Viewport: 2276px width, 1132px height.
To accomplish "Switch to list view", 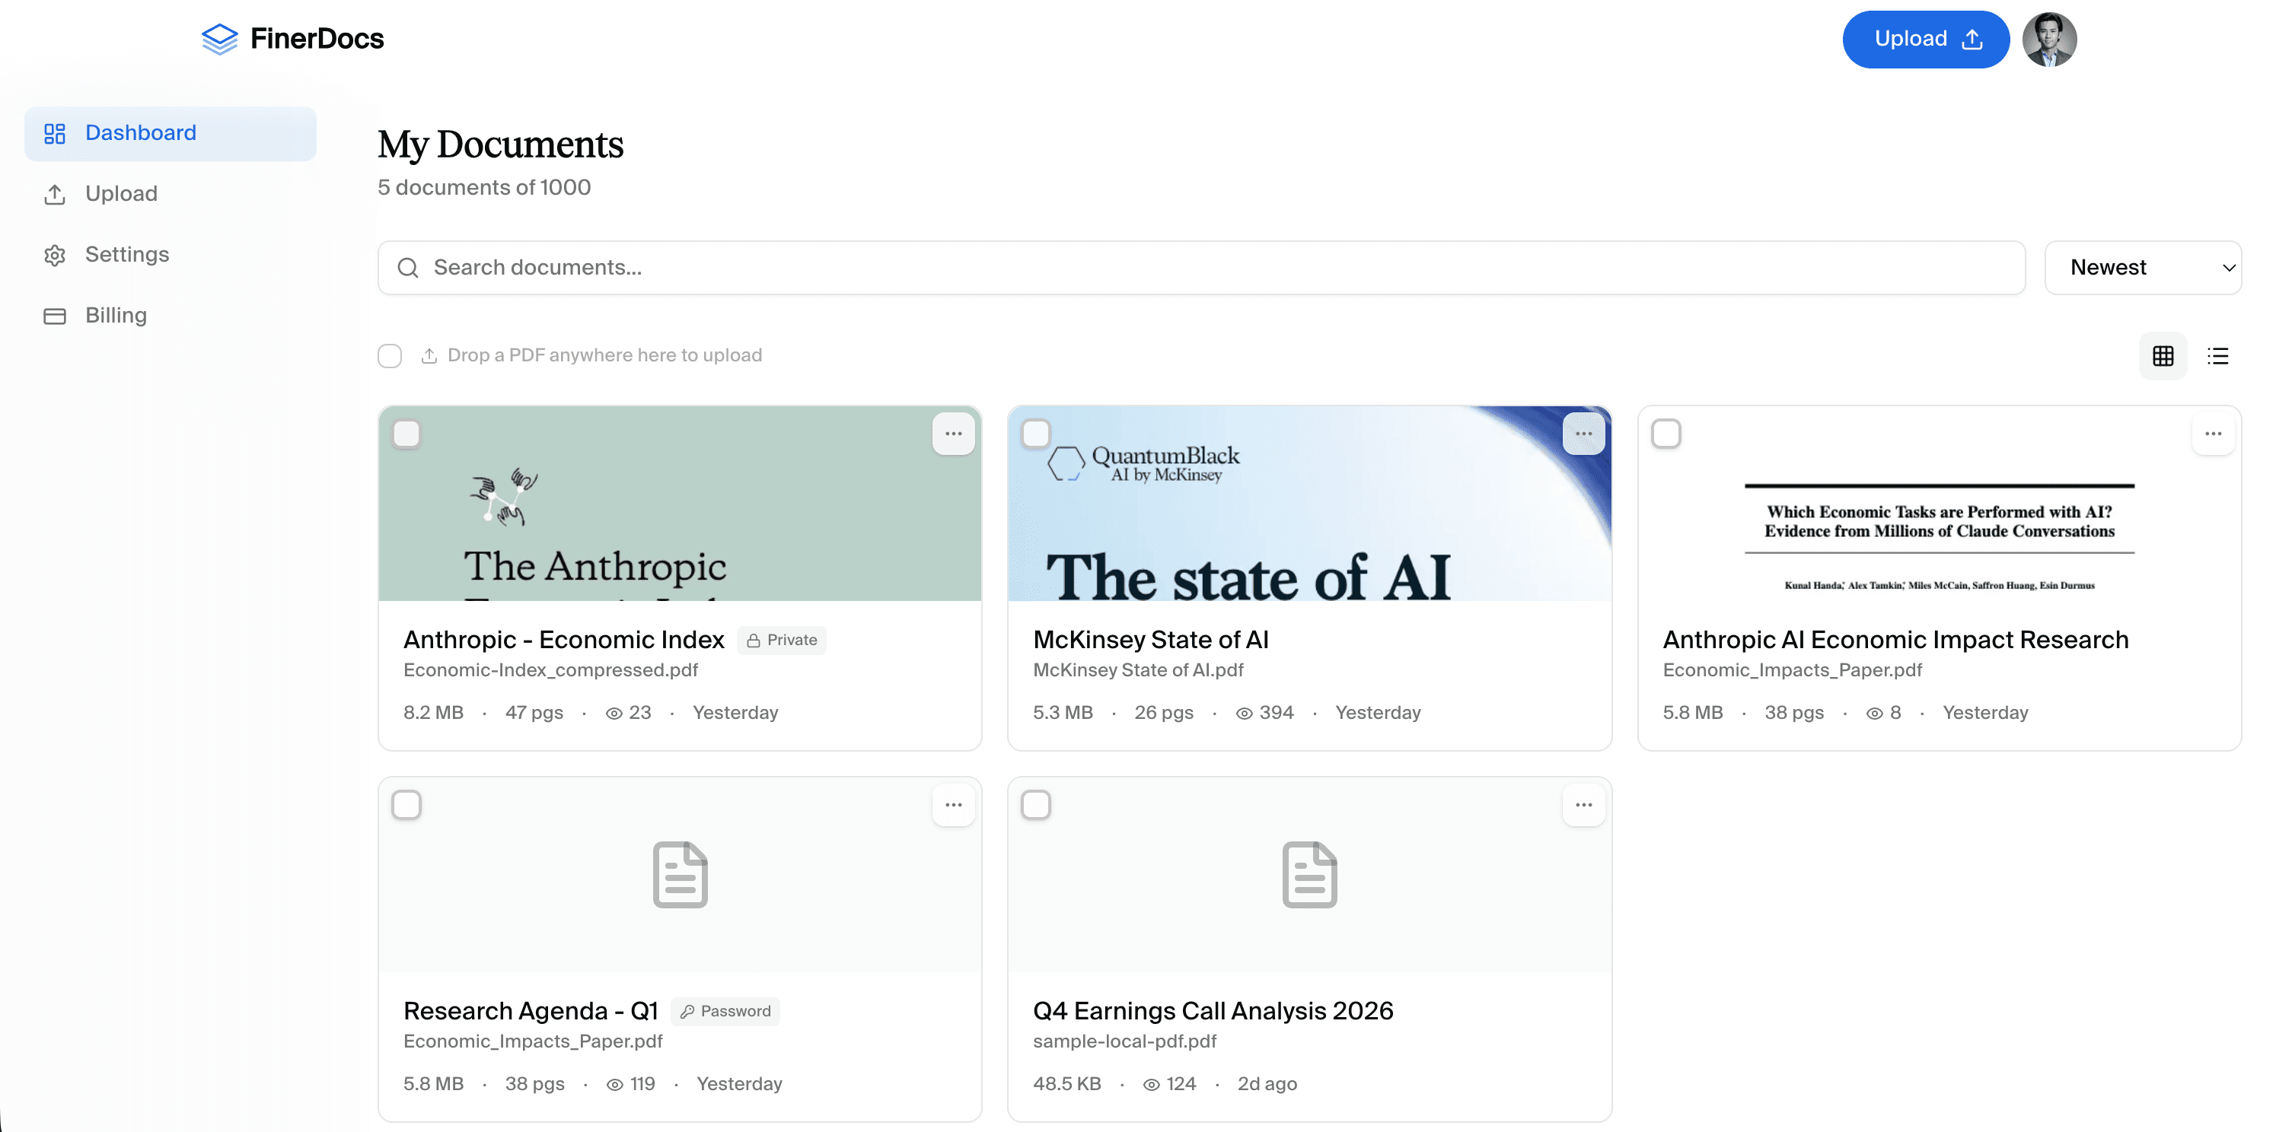I will point(2220,356).
